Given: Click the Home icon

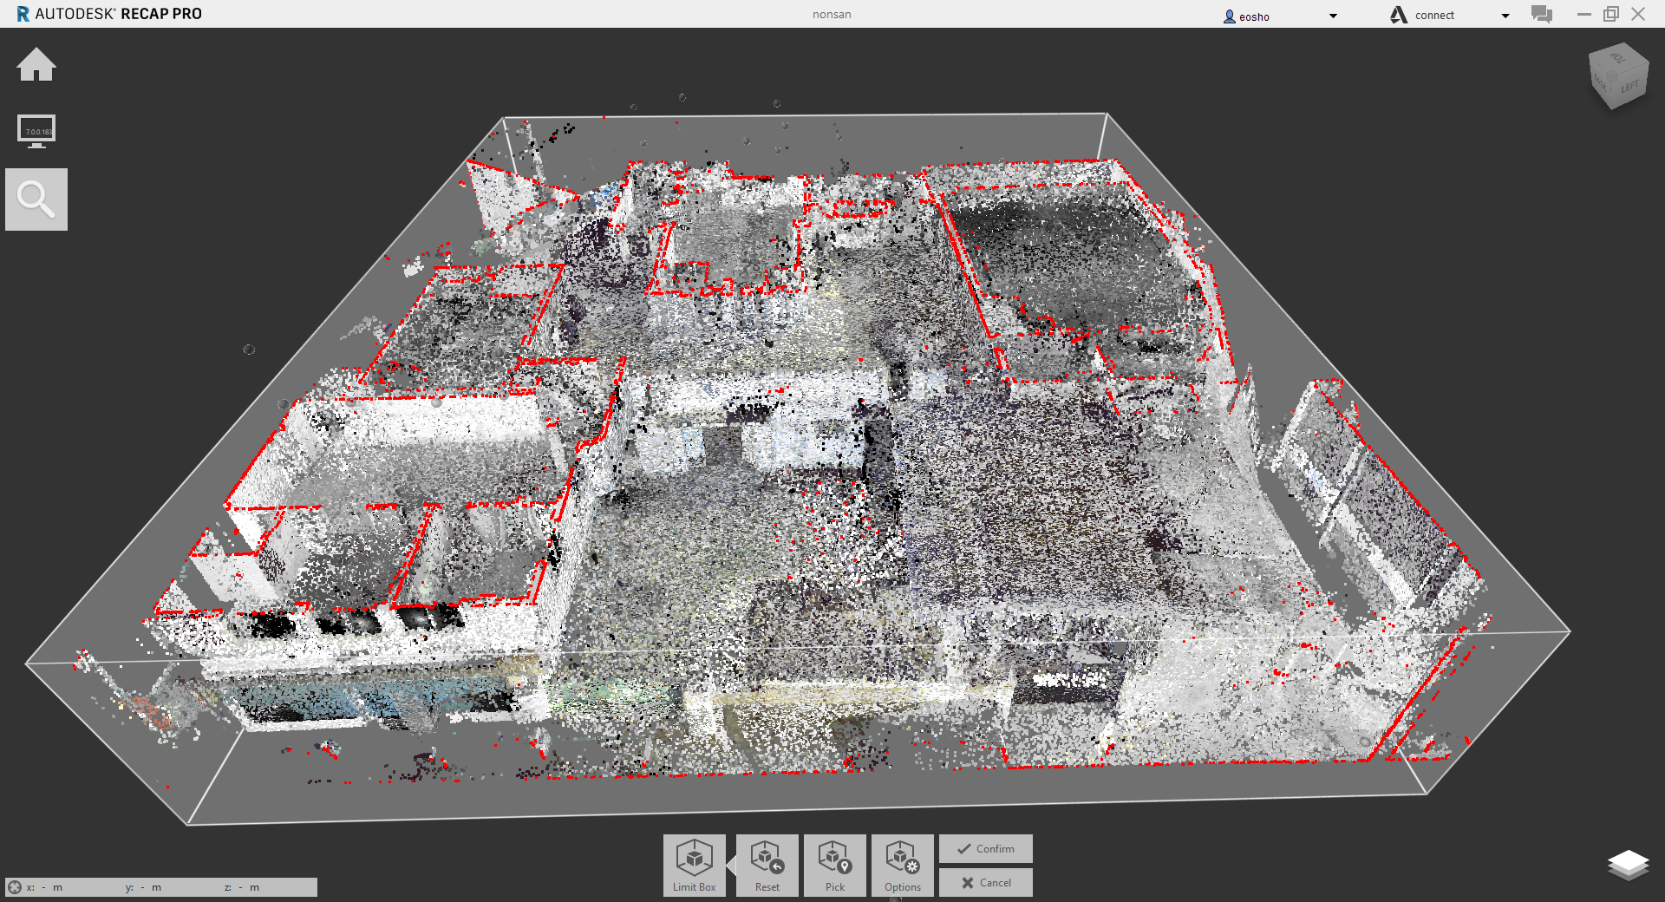Looking at the screenshot, I should tap(36, 66).
